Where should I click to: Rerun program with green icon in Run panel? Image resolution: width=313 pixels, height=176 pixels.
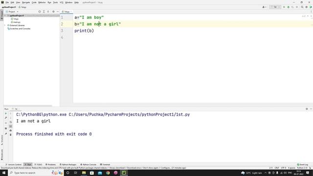[6, 113]
